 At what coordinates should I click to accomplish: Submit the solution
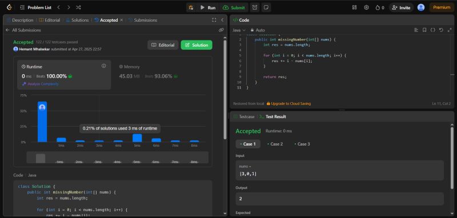[x=234, y=7]
